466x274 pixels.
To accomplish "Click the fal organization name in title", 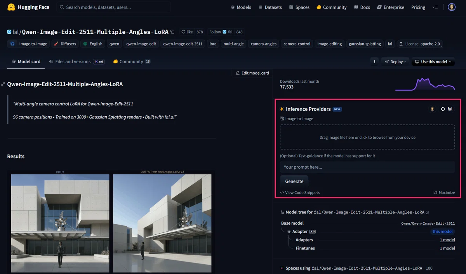I will [16, 32].
